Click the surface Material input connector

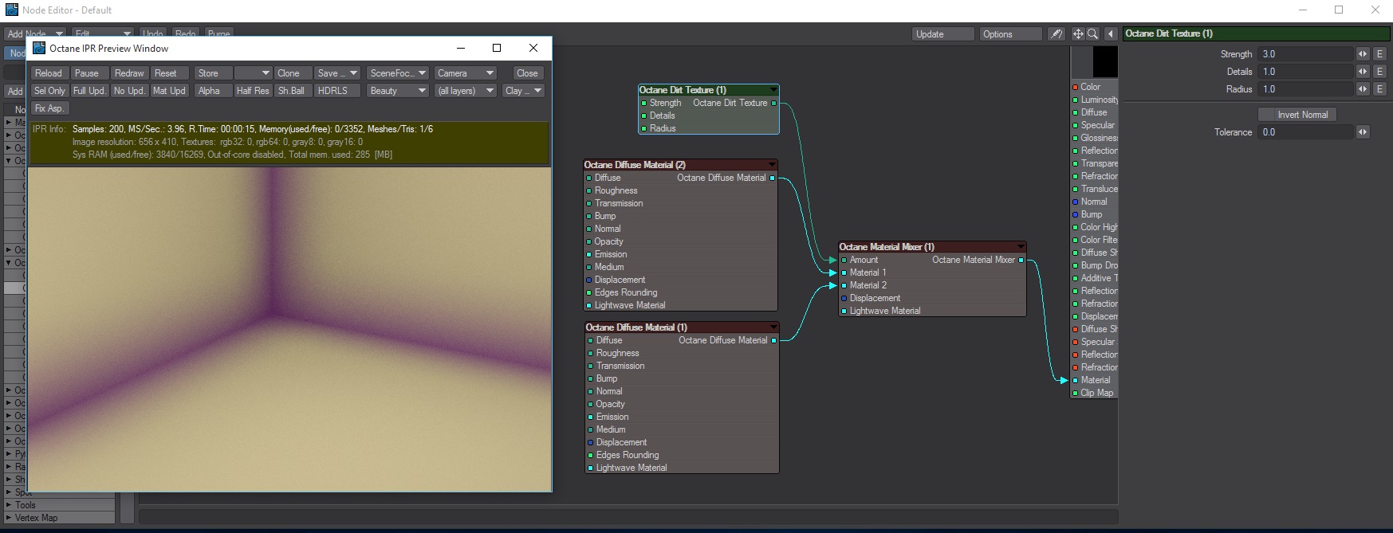[1076, 380]
